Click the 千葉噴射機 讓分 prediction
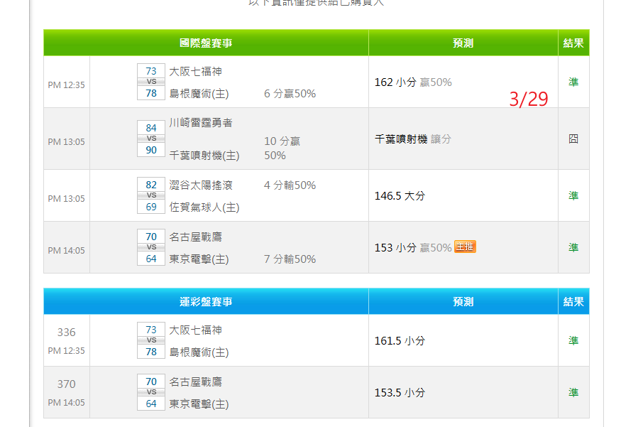The width and height of the screenshot is (643, 427). [413, 139]
